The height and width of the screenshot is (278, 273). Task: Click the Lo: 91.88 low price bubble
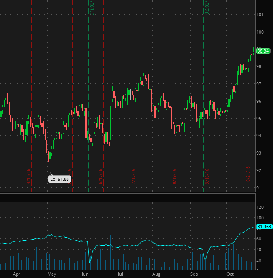tap(60, 179)
